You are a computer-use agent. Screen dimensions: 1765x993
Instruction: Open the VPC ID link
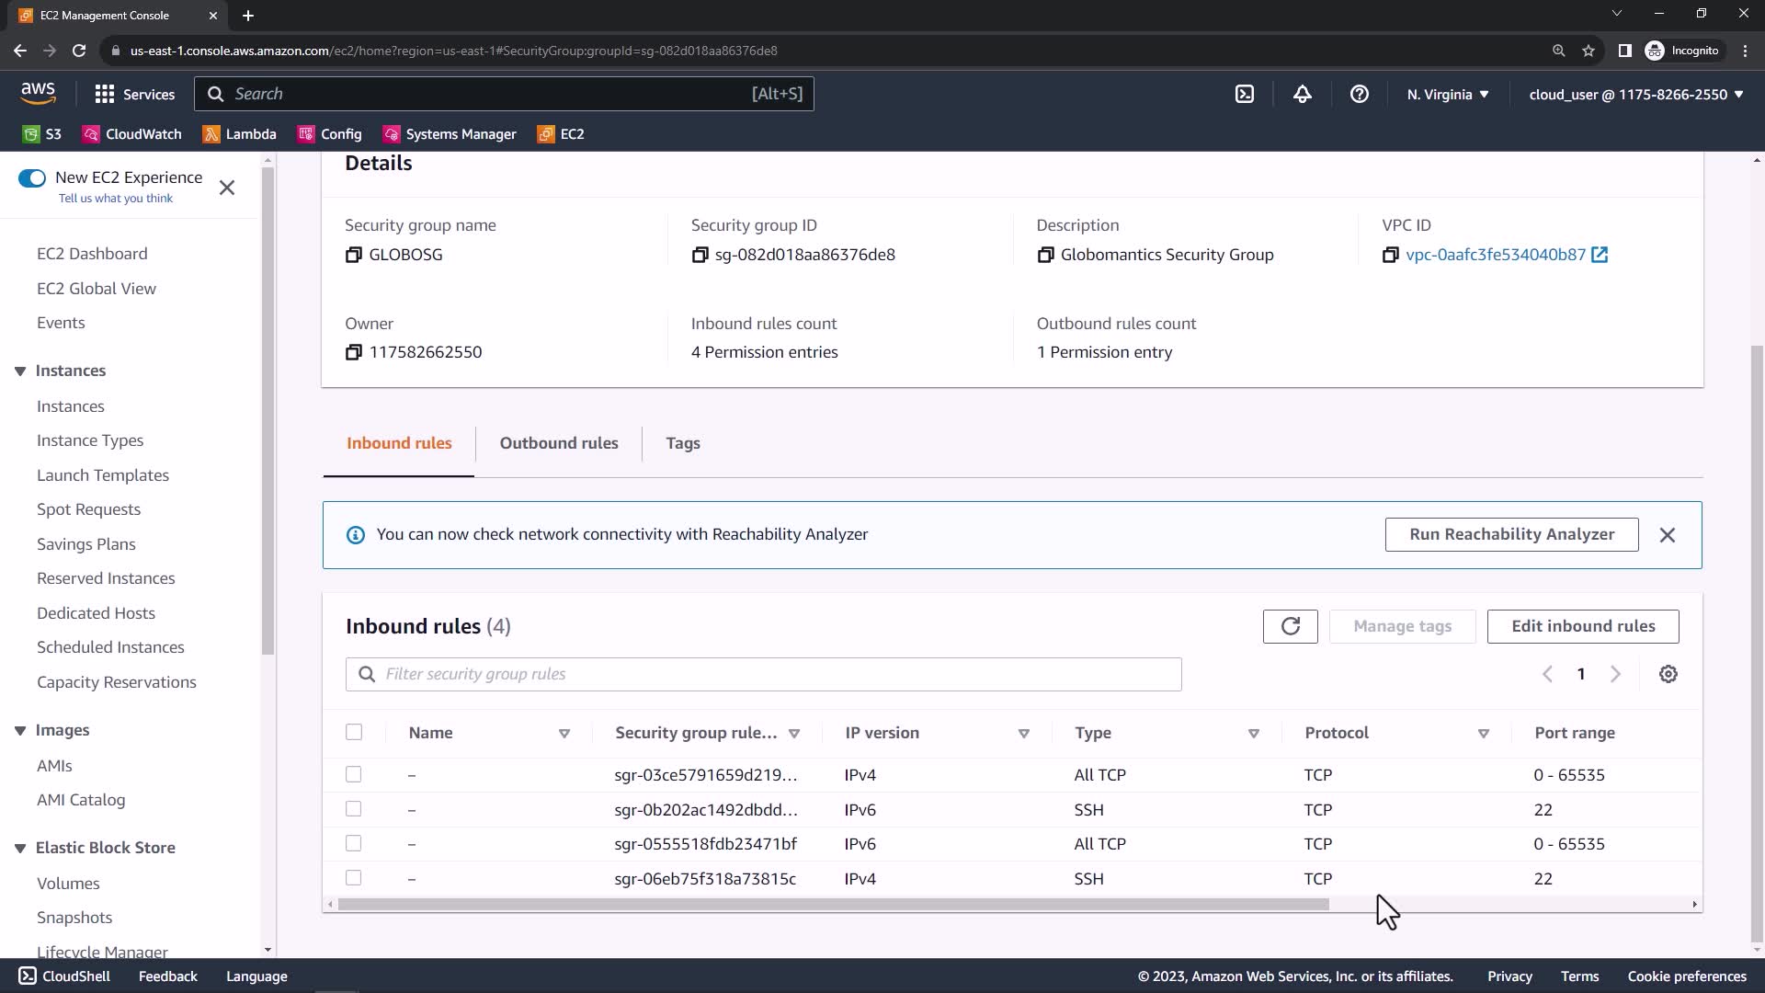click(1495, 255)
